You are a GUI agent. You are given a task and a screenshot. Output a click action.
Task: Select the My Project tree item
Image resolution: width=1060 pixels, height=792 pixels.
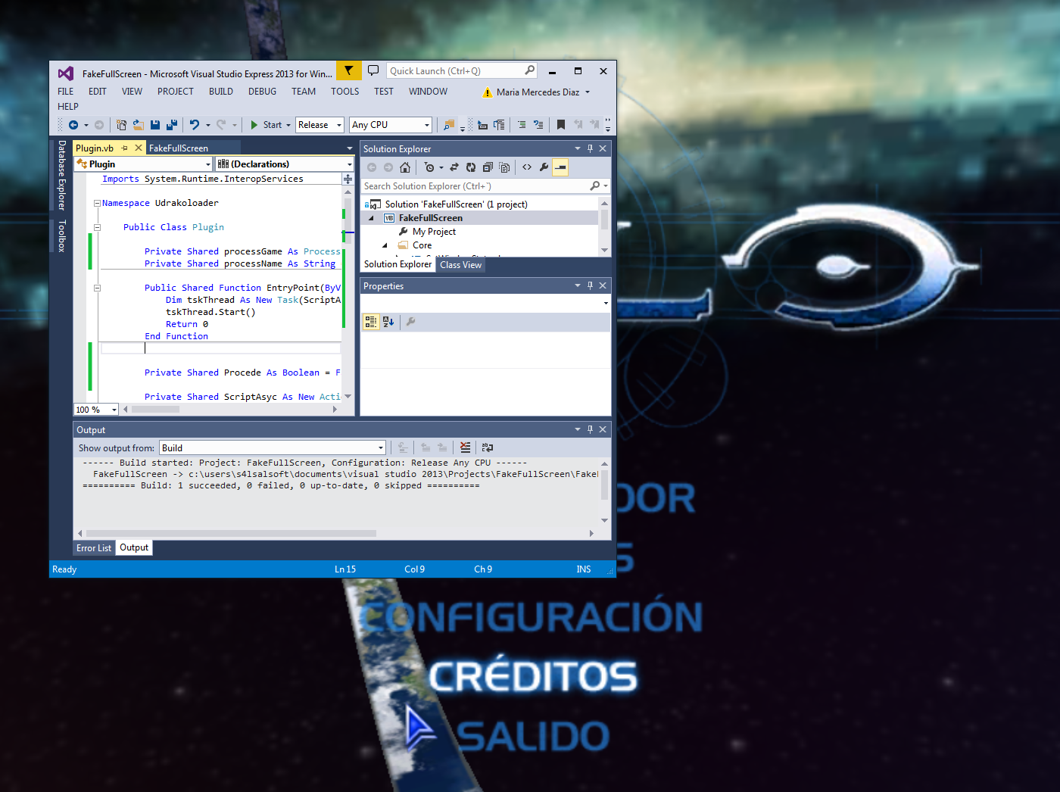(434, 232)
